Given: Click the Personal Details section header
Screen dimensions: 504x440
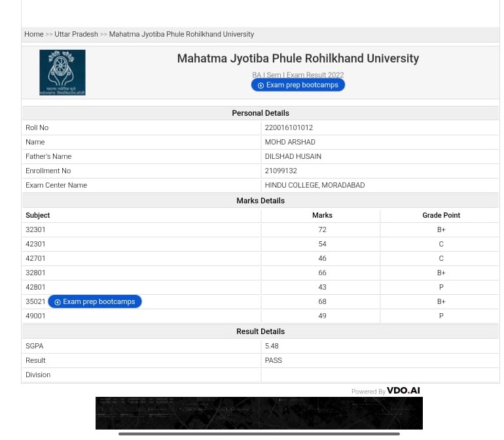Looking at the screenshot, I should coord(261,113).
